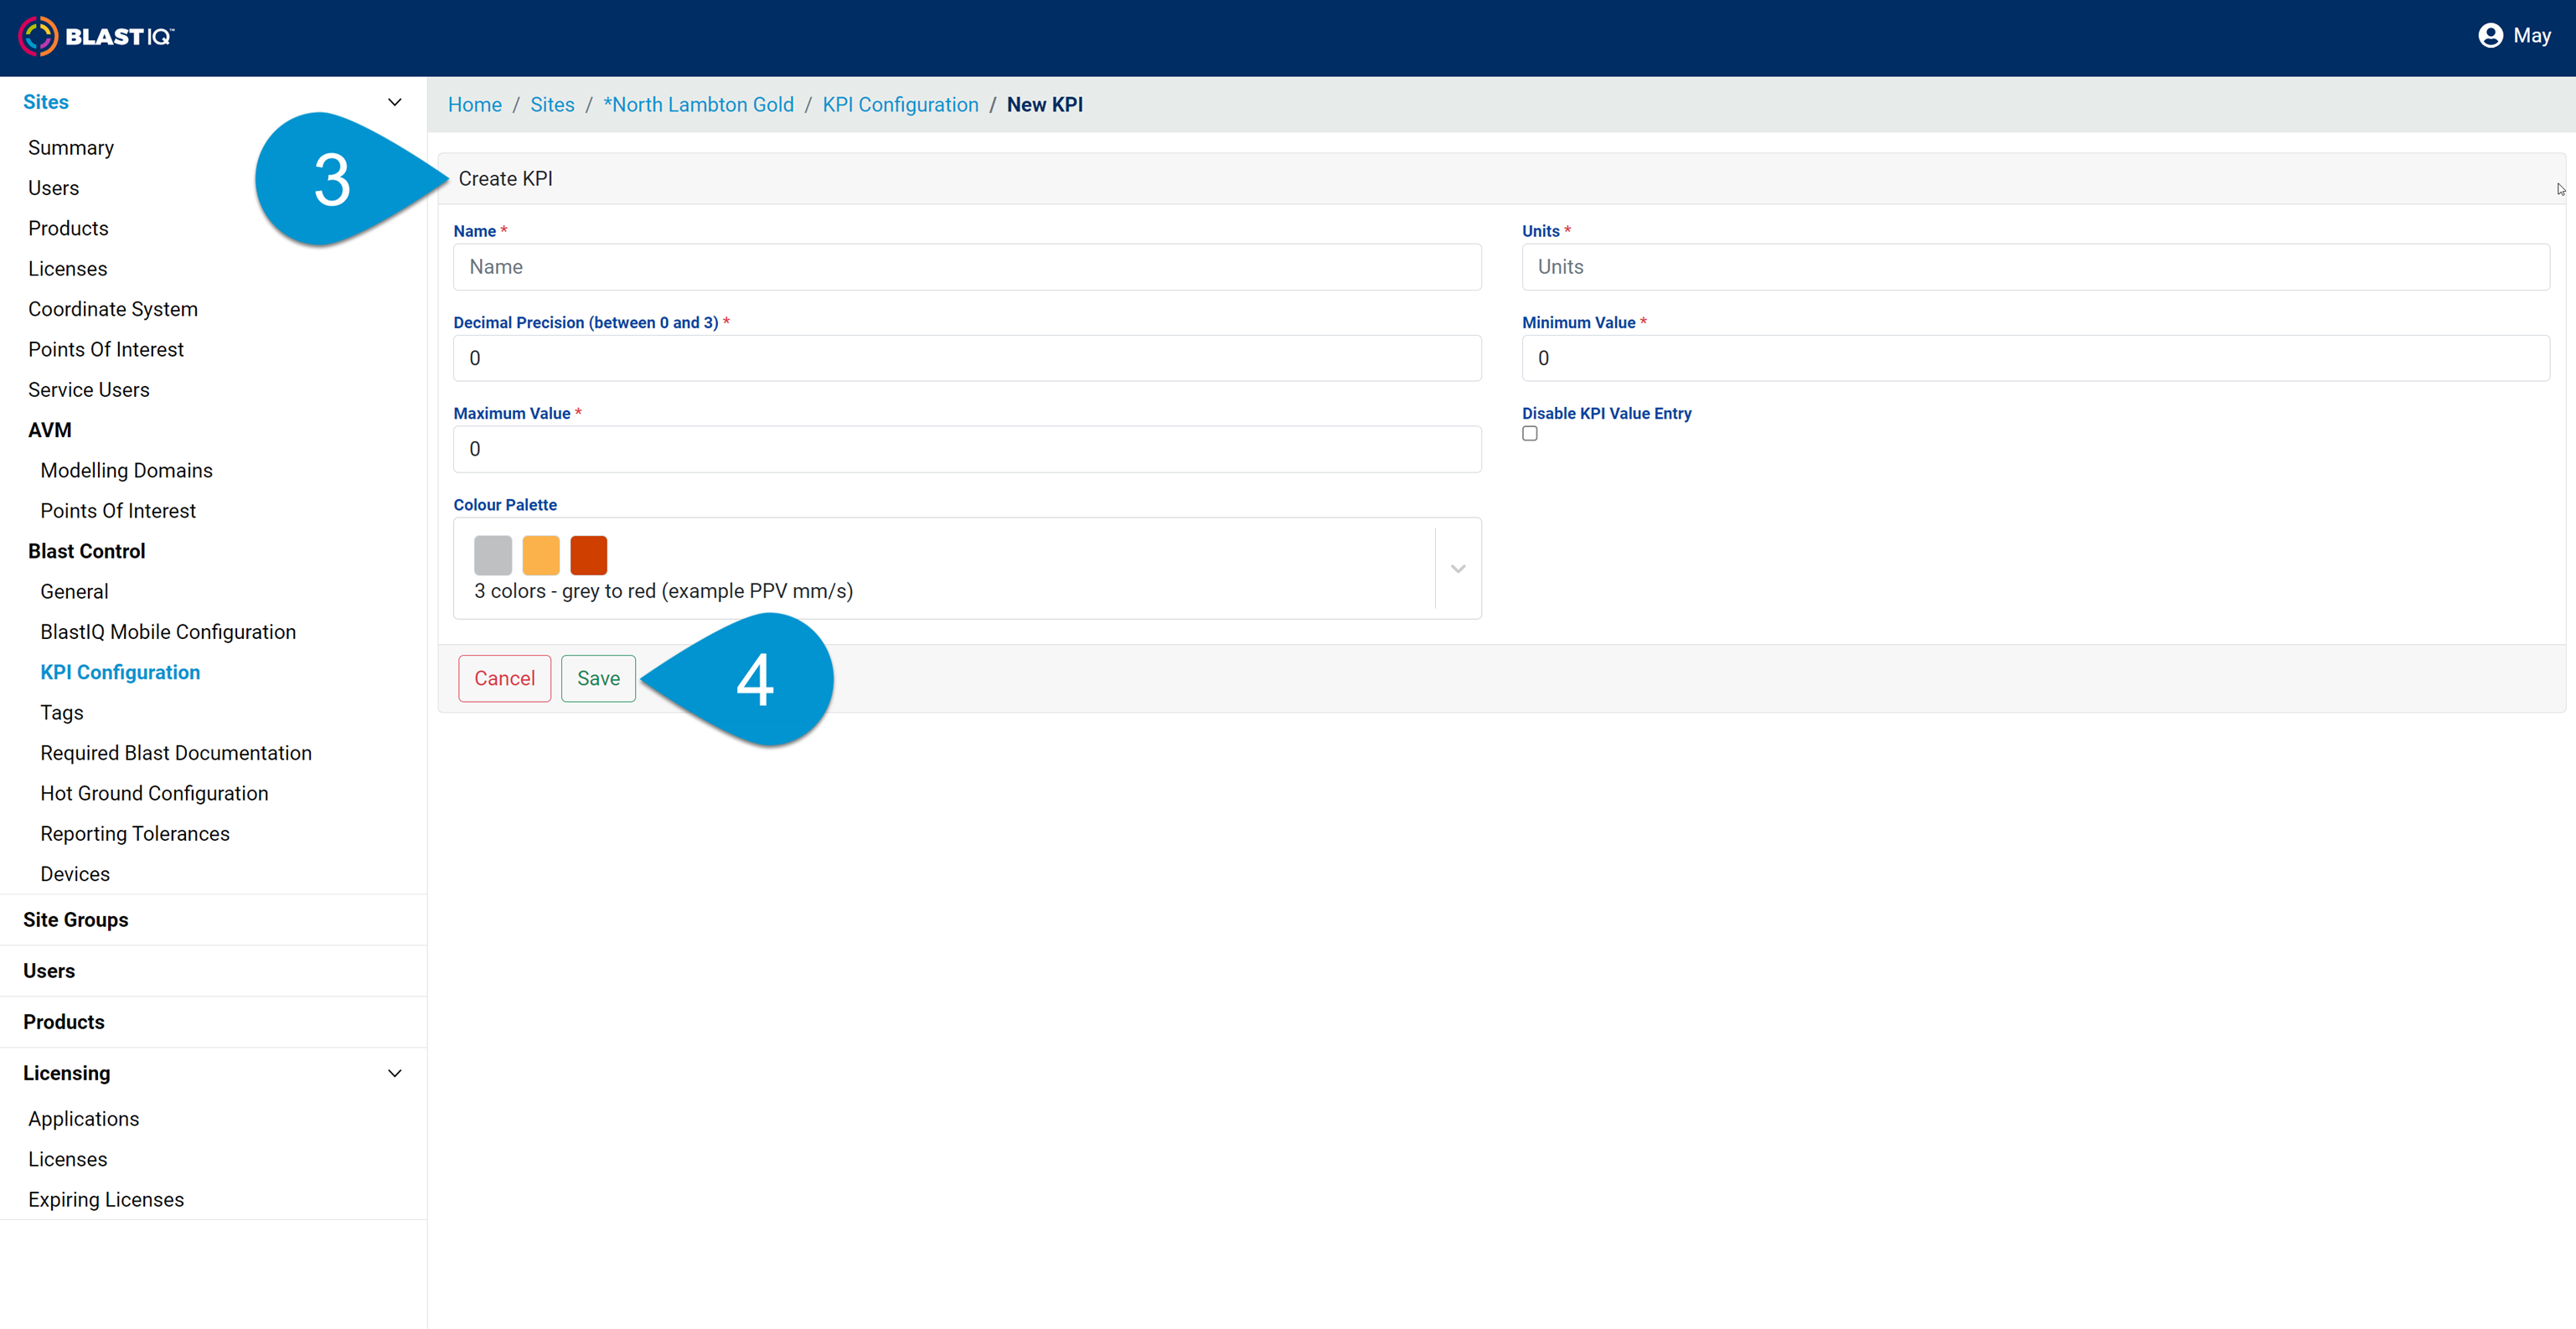Open Summary in the sidebar
Image resolution: width=2576 pixels, height=1329 pixels.
71,148
